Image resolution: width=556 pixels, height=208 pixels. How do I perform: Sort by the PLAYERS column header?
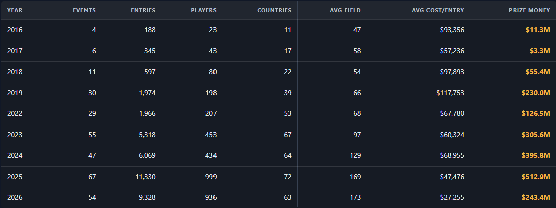click(203, 10)
